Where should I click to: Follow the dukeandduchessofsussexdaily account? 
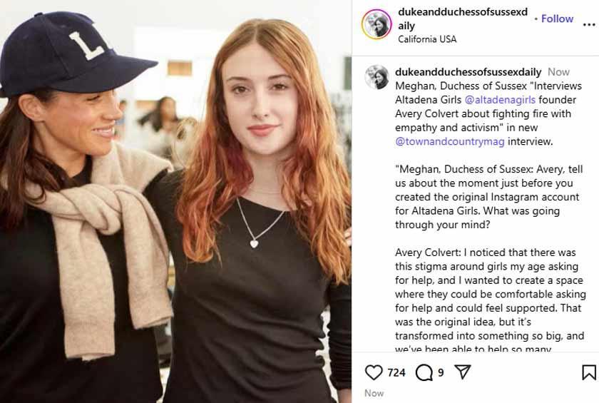(557, 19)
